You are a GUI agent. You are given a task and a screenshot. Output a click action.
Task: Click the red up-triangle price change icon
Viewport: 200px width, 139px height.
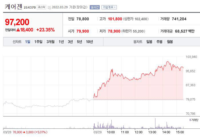point(18,29)
